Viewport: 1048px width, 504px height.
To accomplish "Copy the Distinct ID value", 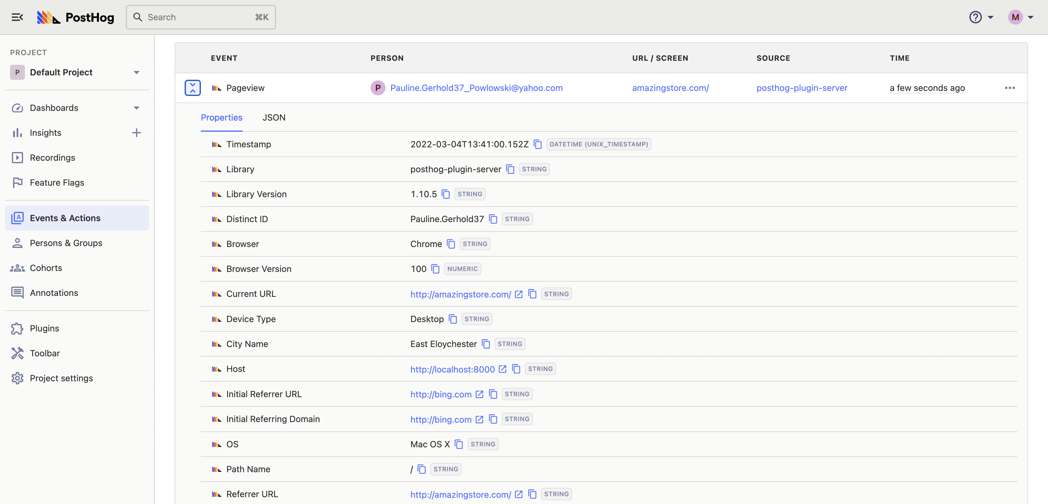I will click(x=493, y=219).
